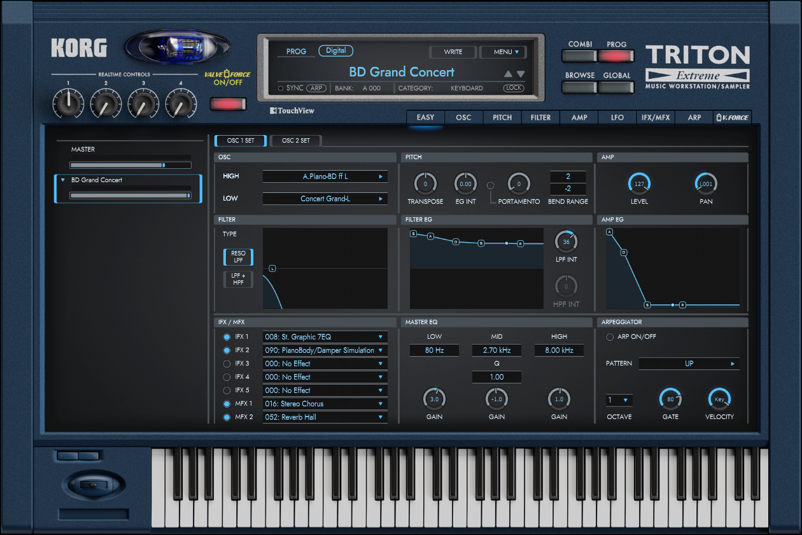The image size is (802, 535).
Task: Open the MENU in the display
Action: point(503,52)
